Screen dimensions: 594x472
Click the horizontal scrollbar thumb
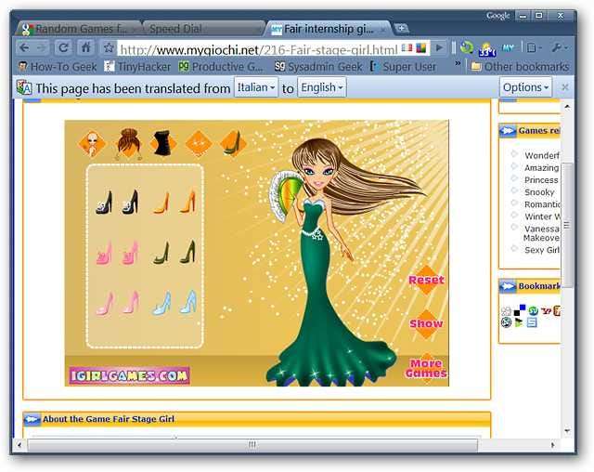[x=252, y=445]
